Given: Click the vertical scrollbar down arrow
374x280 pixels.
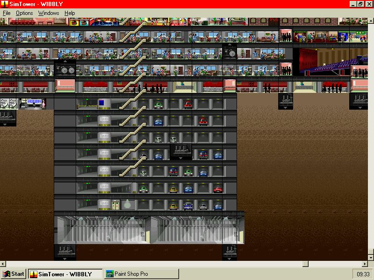Looking at the screenshot, I should [371, 258].
